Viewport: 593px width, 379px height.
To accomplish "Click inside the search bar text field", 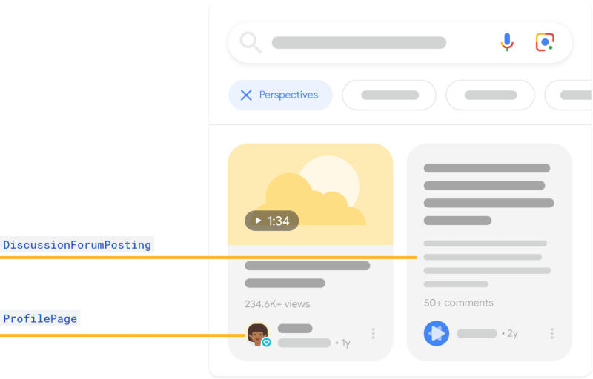I will coord(359,43).
